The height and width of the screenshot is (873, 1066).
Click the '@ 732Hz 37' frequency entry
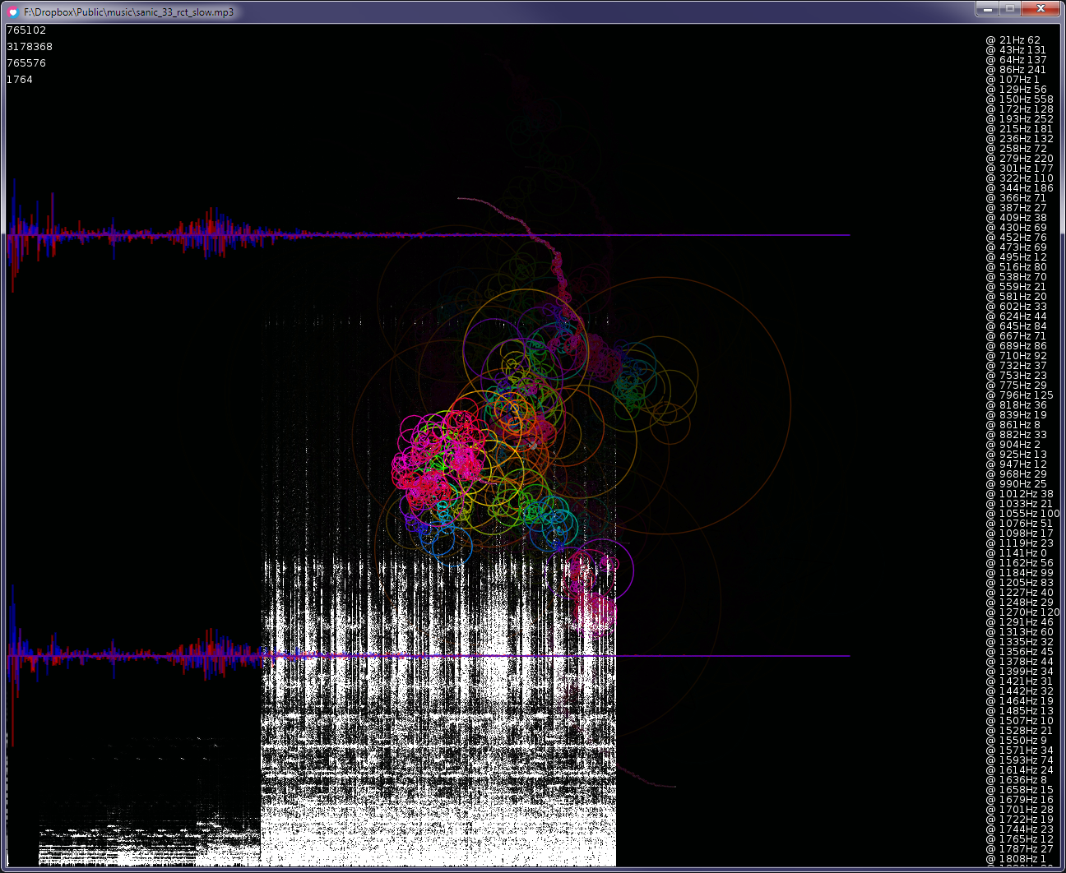[1017, 366]
